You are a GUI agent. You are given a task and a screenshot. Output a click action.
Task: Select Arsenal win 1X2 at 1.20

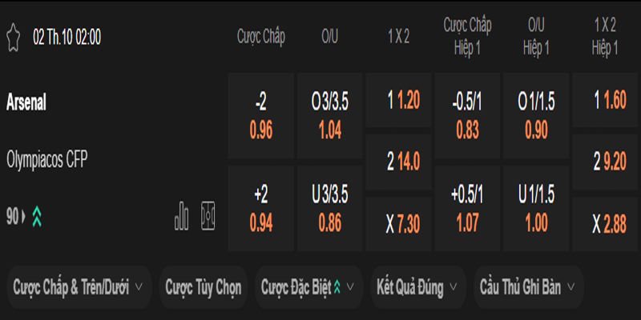point(398,101)
